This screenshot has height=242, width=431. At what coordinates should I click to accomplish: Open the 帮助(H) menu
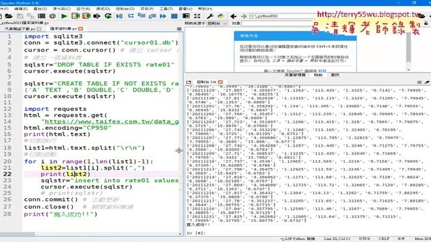pos(205,9)
